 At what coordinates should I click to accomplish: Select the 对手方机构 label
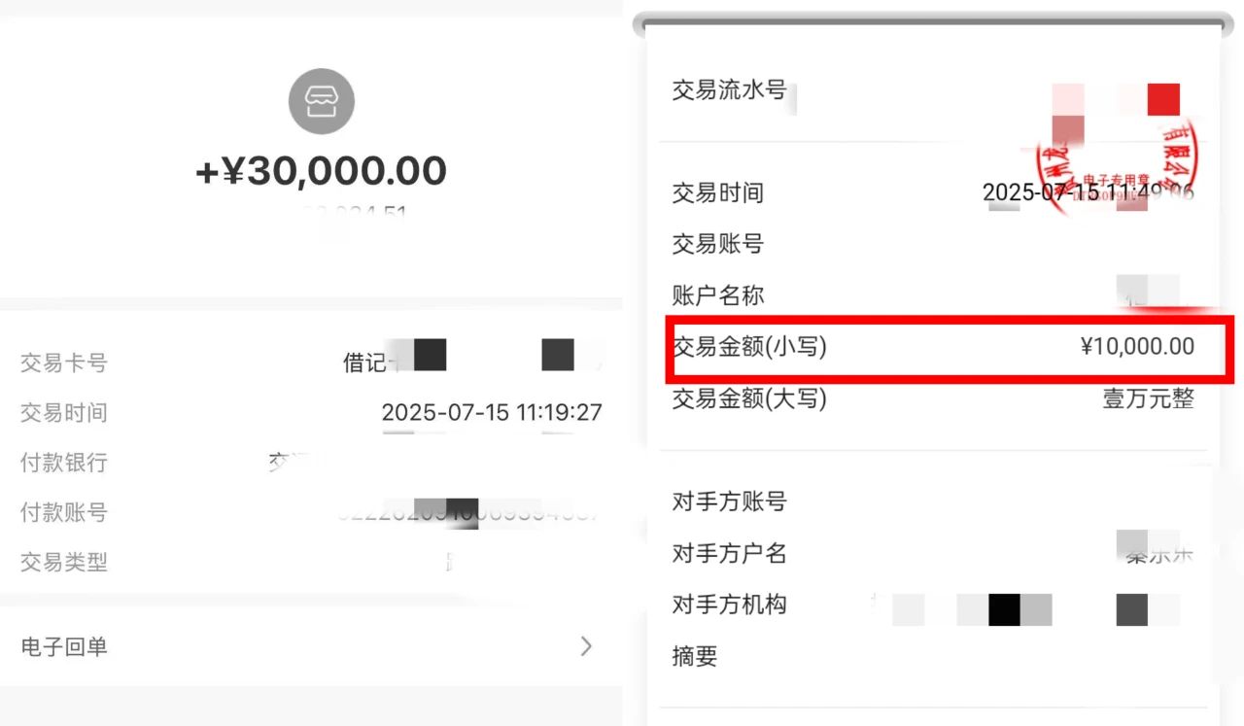(729, 605)
